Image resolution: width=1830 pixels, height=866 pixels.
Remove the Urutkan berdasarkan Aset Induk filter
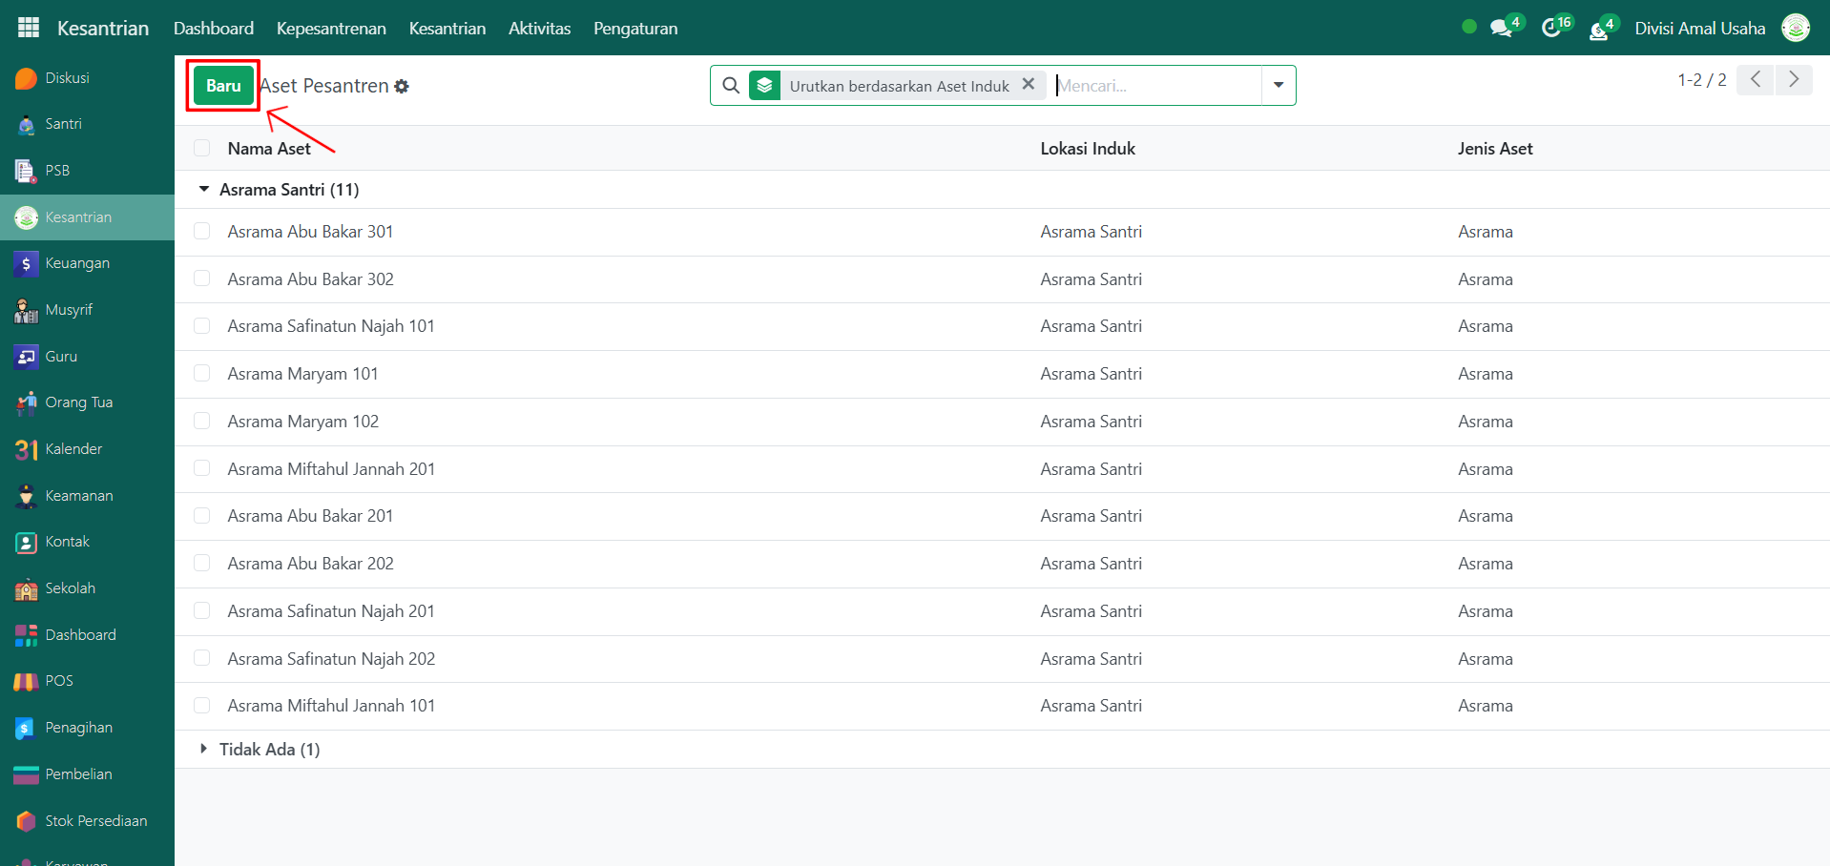[x=1028, y=84]
